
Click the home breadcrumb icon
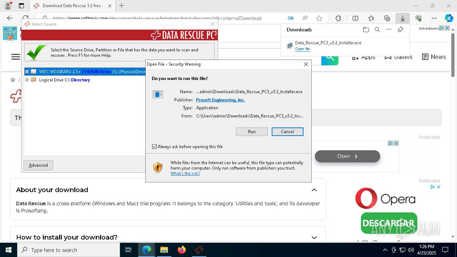click(x=13, y=80)
